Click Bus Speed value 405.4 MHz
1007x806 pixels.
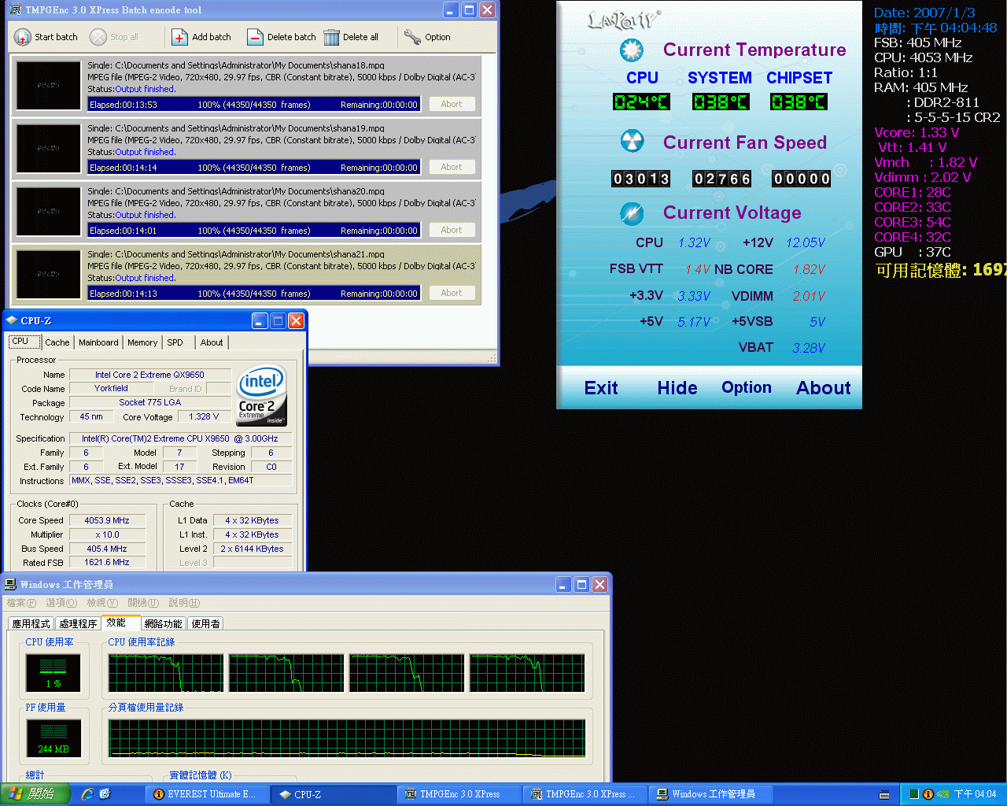pos(107,549)
